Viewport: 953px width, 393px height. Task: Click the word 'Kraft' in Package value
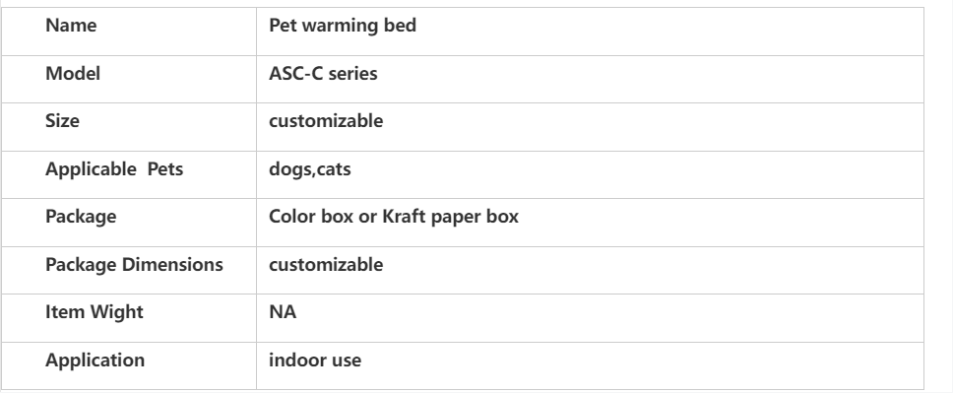click(x=404, y=217)
